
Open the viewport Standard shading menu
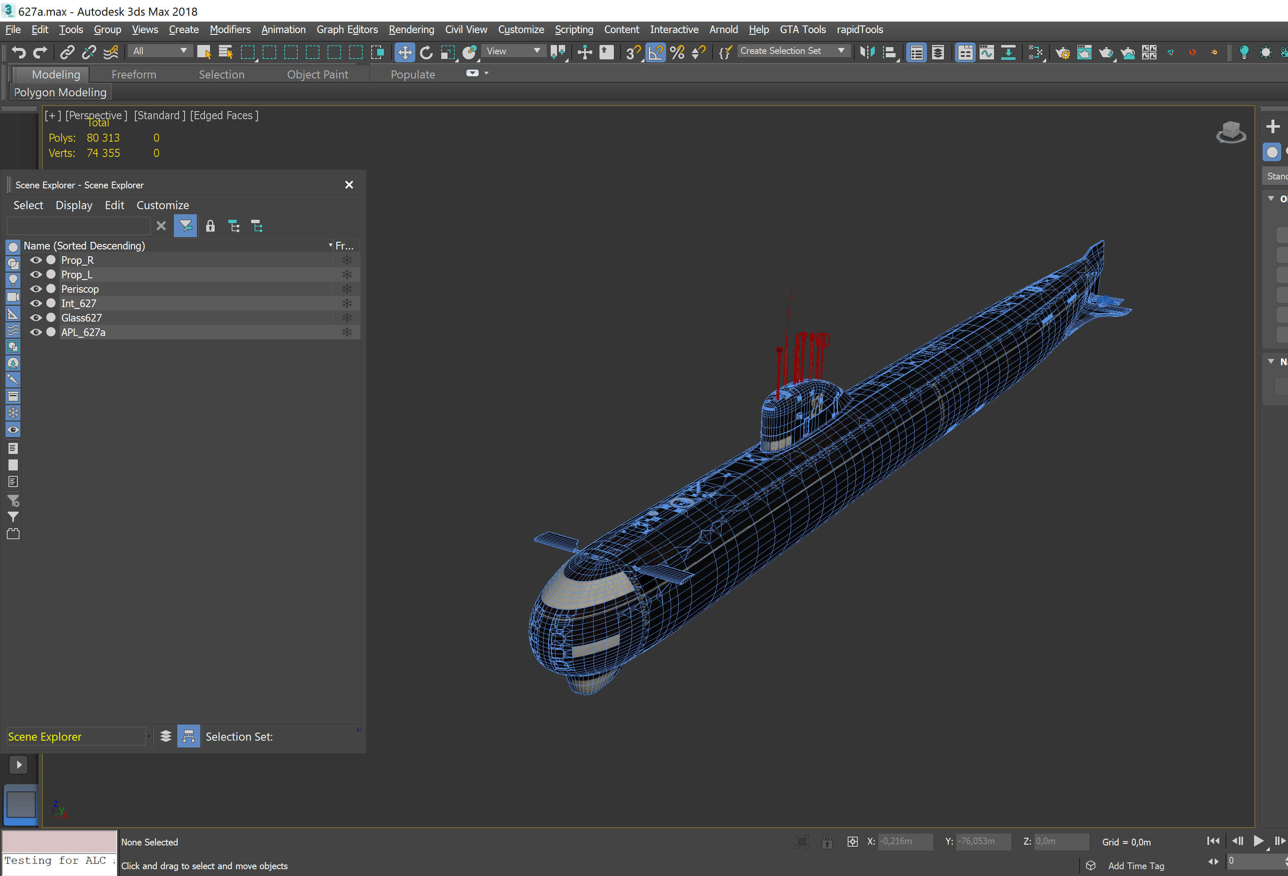tap(160, 115)
